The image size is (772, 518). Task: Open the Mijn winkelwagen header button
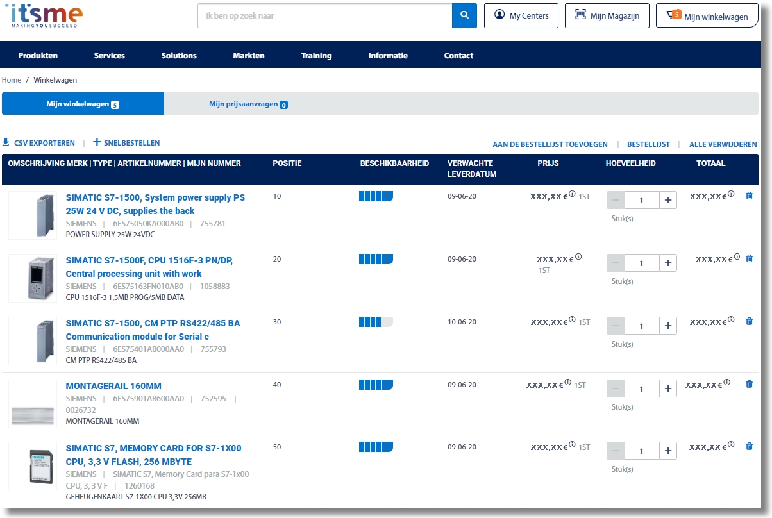click(707, 15)
